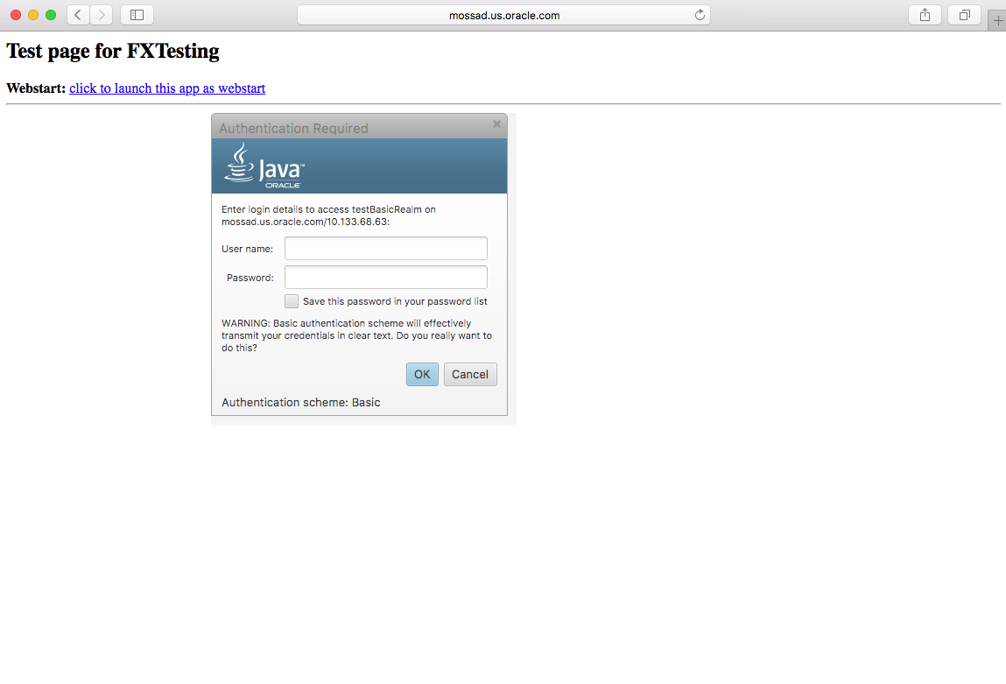This screenshot has width=1006, height=684.
Task: Select the mossad.us.oracle.com address bar
Action: tap(503, 15)
